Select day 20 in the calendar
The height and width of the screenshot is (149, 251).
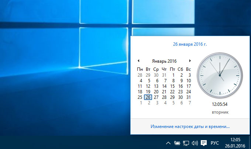coord(156,92)
